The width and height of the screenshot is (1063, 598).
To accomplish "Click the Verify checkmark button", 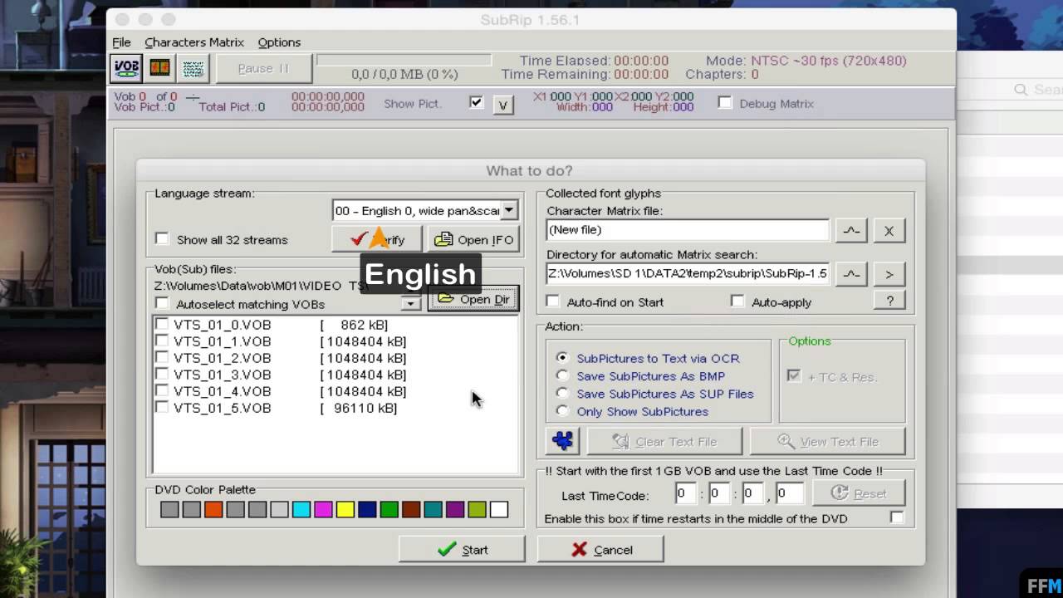I will [x=376, y=239].
